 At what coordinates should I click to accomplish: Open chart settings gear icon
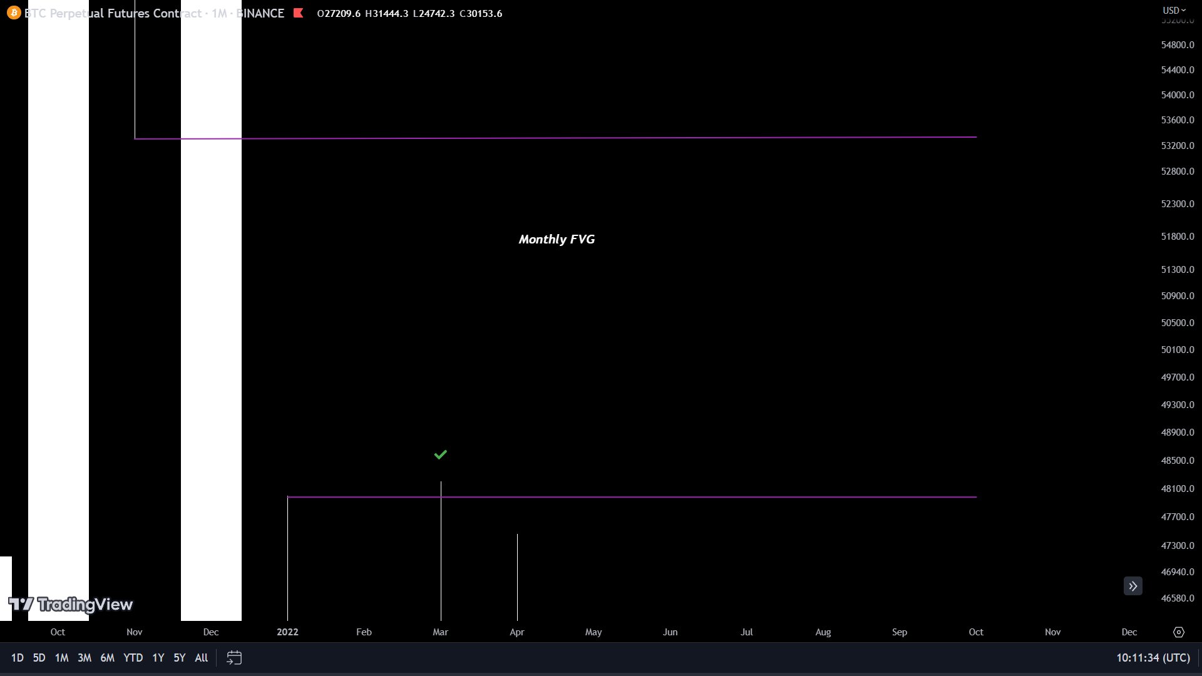[x=1178, y=632]
